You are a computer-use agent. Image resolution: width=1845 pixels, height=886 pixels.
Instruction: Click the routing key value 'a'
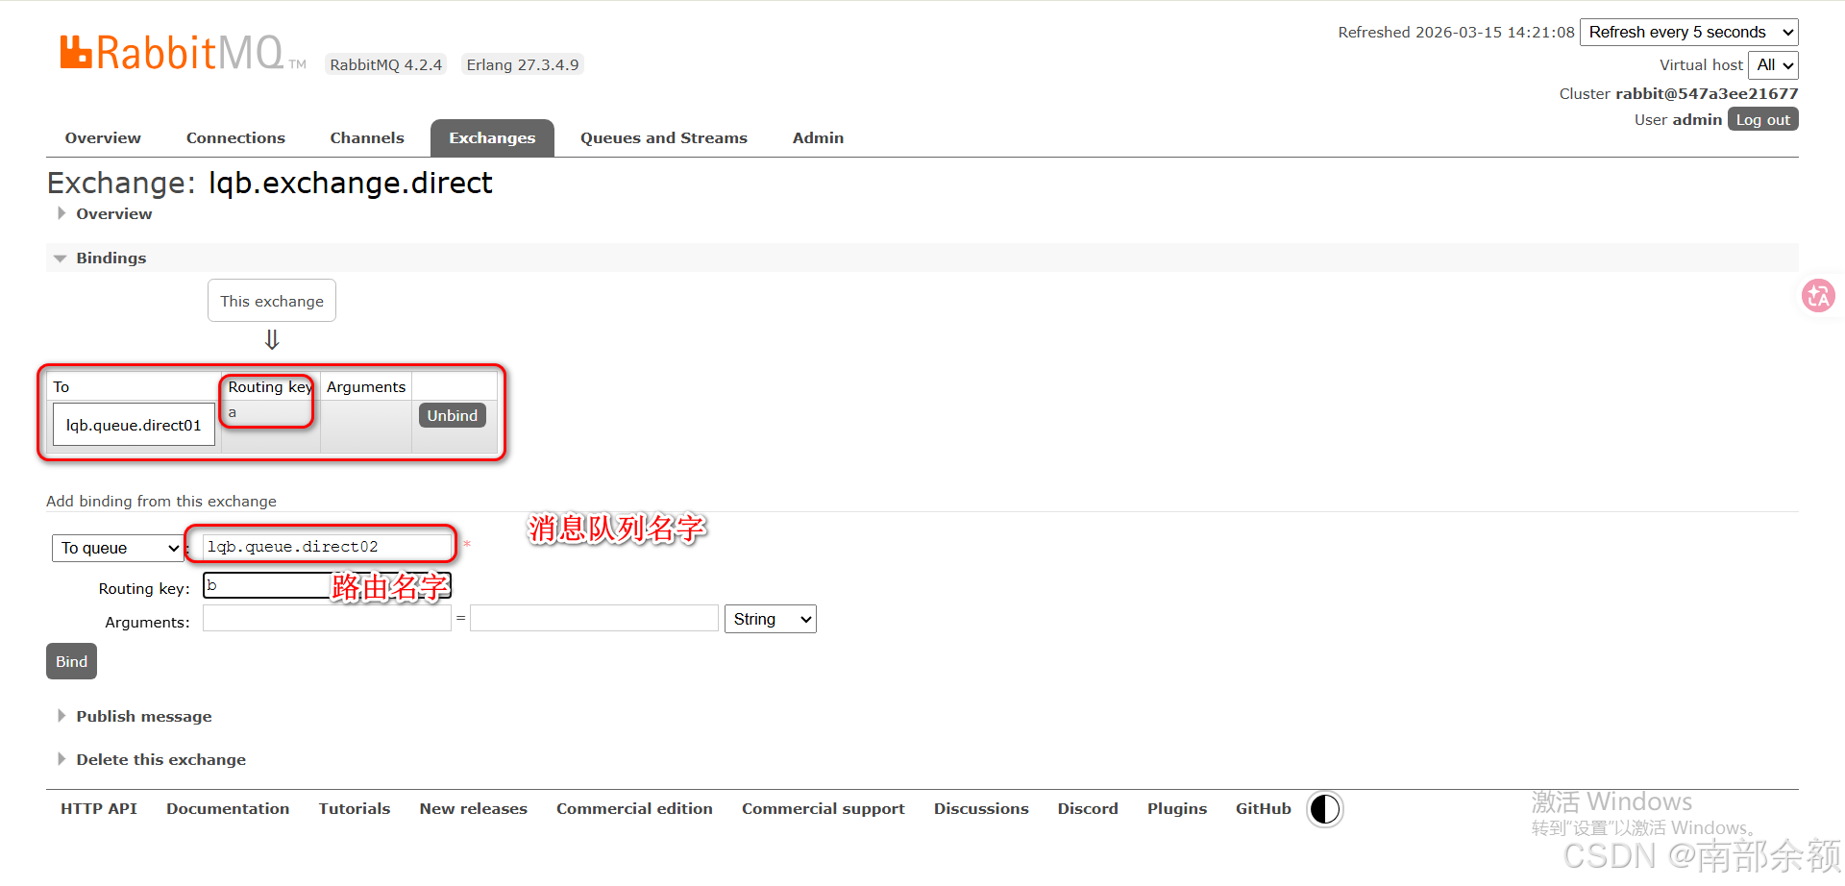233,412
